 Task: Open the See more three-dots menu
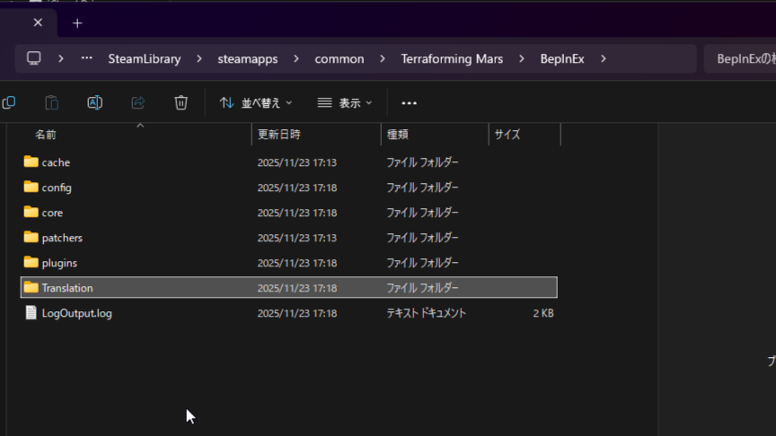[409, 103]
